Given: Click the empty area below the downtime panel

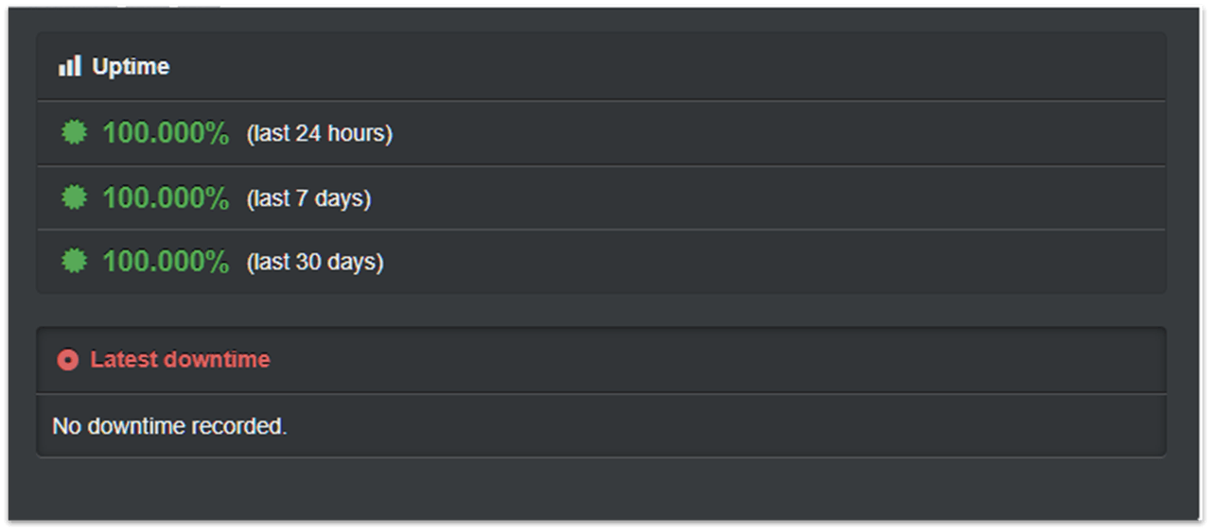Looking at the screenshot, I should pos(605,488).
